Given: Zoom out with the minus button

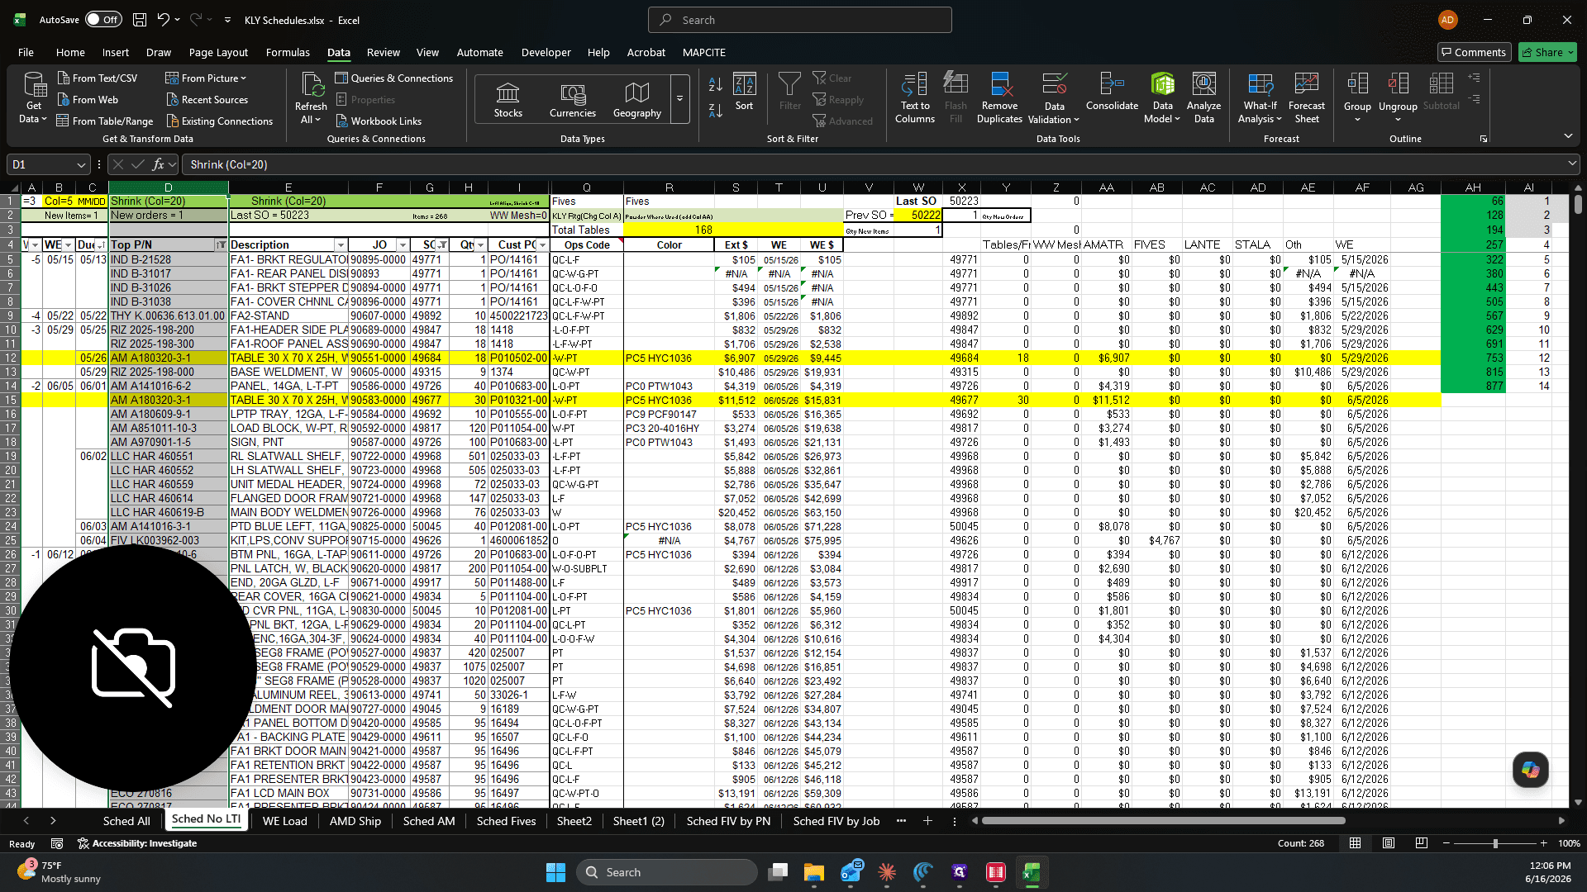Looking at the screenshot, I should (1446, 843).
